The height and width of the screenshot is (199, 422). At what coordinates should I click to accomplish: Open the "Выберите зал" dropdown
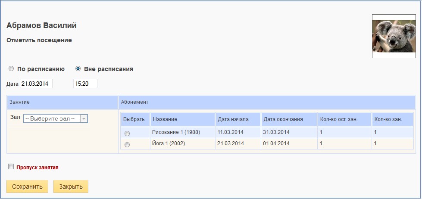tap(56, 118)
